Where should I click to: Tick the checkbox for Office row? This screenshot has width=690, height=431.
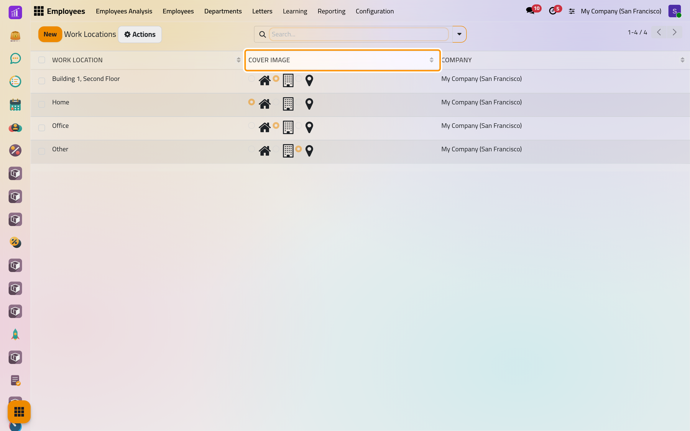click(42, 128)
